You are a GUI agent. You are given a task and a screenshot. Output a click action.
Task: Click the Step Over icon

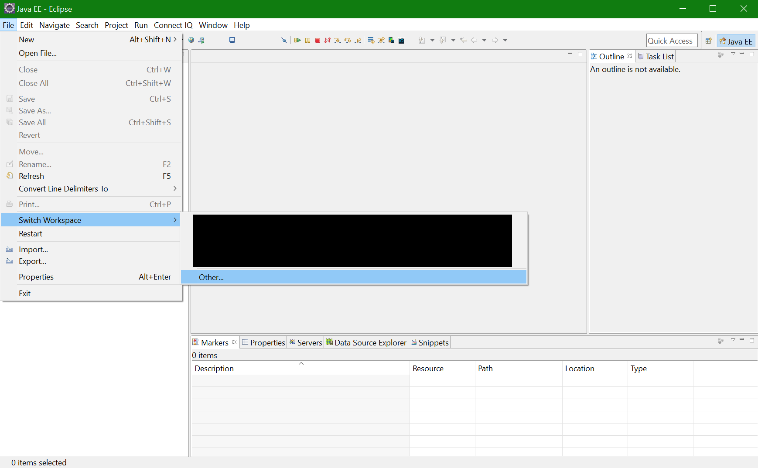point(348,40)
